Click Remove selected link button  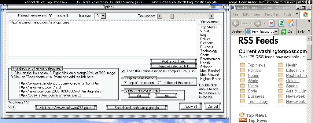coord(173,66)
